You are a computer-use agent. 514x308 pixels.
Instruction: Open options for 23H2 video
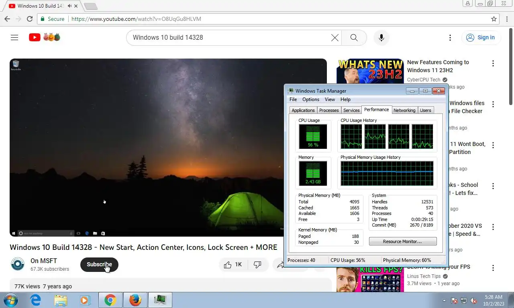pyautogui.click(x=493, y=63)
